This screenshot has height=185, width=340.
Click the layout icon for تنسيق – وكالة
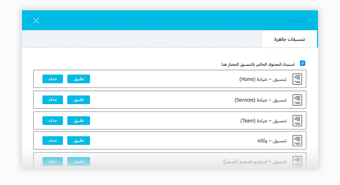(x=297, y=141)
